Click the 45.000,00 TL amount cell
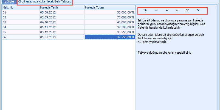 click(x=110, y=22)
